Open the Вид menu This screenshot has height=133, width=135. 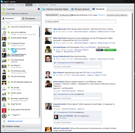click(x=35, y=5)
